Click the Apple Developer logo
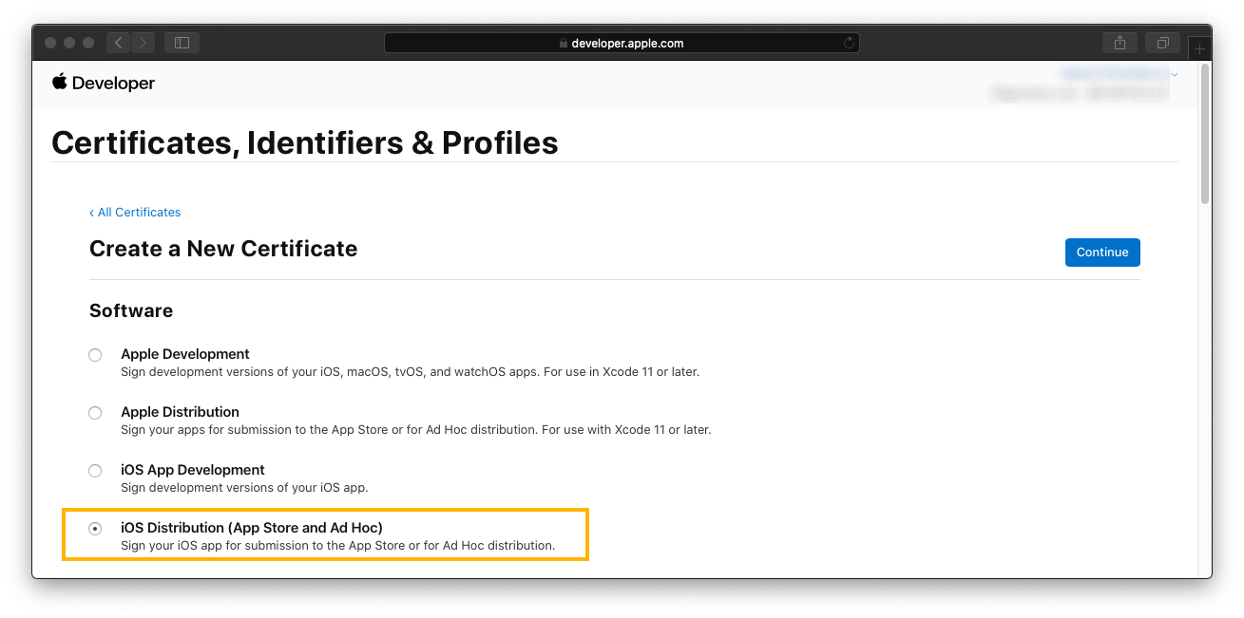Viewport: 1244px width, 618px height. coord(60,83)
